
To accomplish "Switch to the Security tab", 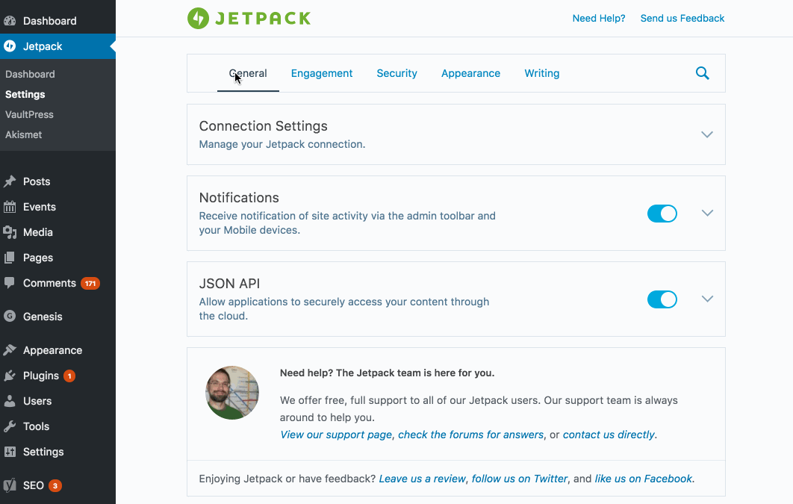I will (x=396, y=73).
